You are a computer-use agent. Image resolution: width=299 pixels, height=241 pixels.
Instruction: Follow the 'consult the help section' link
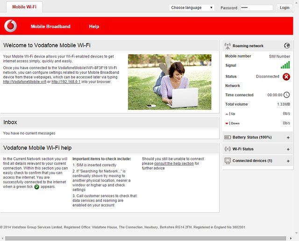[x=174, y=164]
